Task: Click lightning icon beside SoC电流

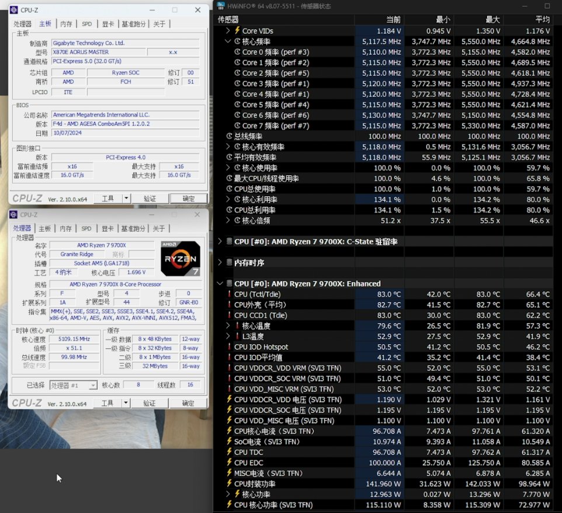Action: click(x=230, y=442)
